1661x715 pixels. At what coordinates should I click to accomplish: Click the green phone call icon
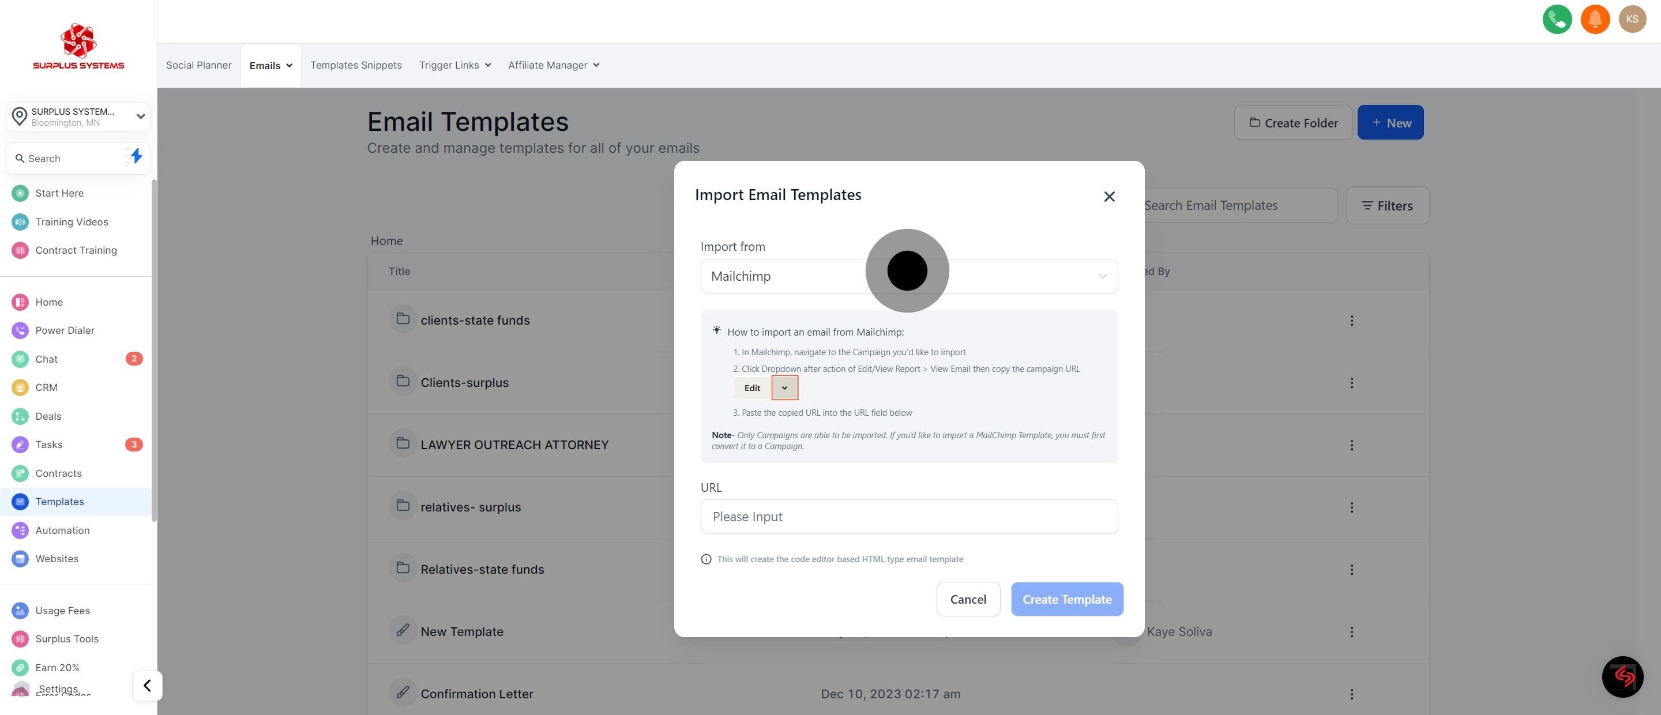coord(1557,20)
